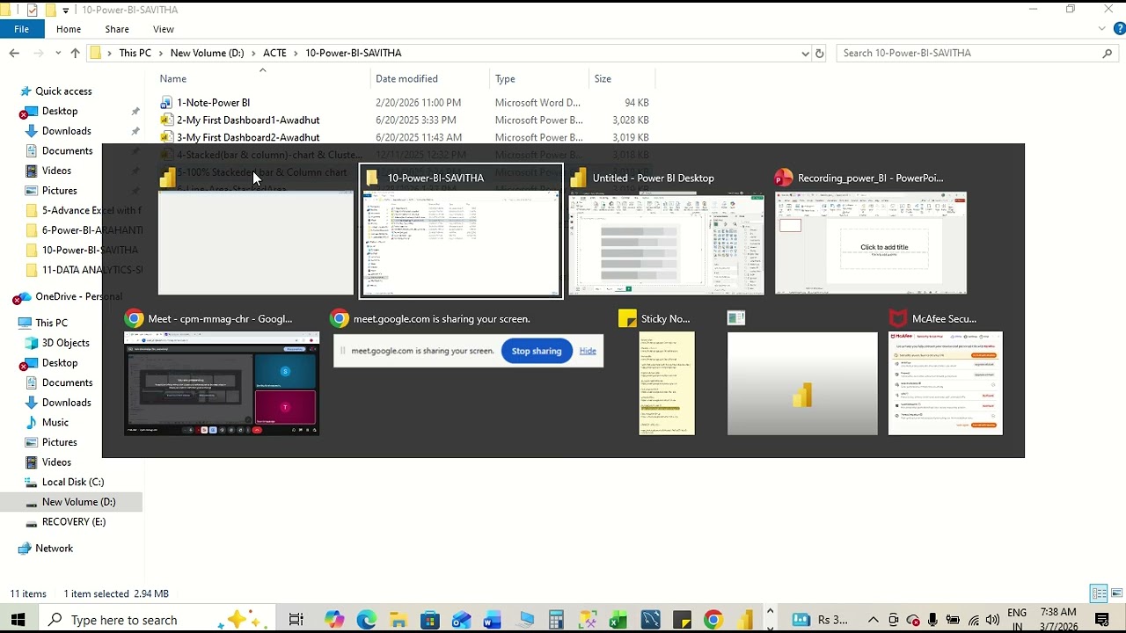
Task: Switch to Meet Google Chrome window thumbnail
Action: click(x=222, y=373)
